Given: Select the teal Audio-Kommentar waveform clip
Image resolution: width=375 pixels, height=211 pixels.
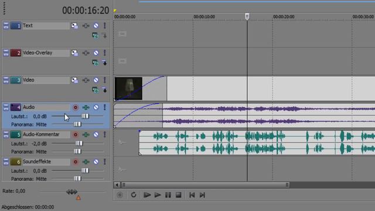Looking at the screenshot, I should [x=257, y=142].
